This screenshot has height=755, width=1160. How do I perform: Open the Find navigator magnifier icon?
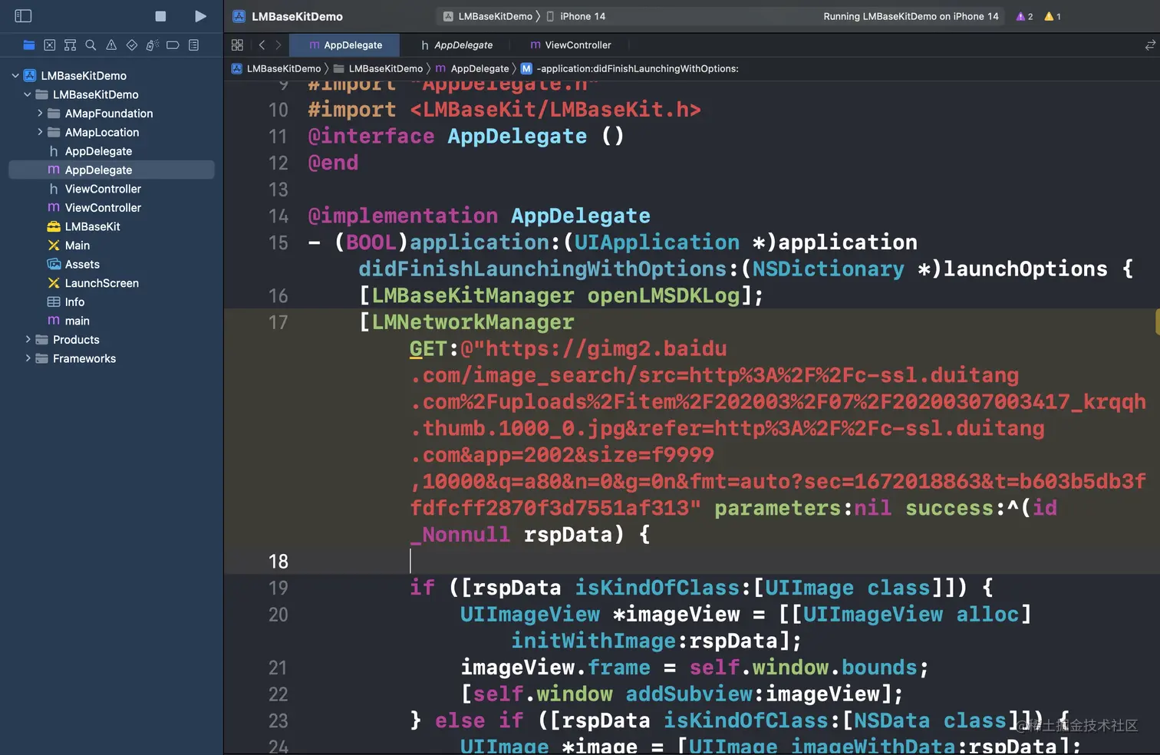click(91, 45)
